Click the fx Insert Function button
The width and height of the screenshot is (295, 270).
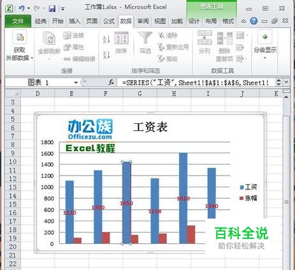[112, 83]
